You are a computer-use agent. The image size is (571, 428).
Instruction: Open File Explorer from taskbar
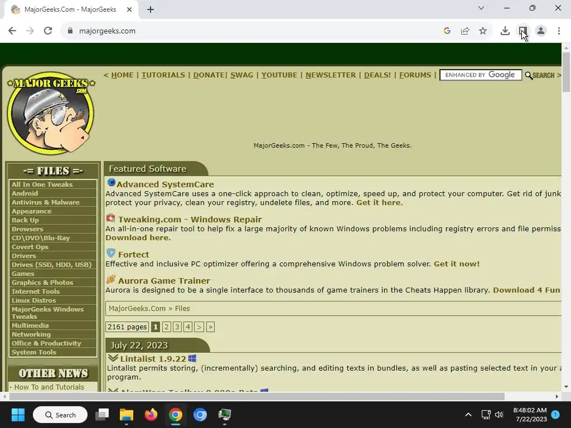[127, 415]
